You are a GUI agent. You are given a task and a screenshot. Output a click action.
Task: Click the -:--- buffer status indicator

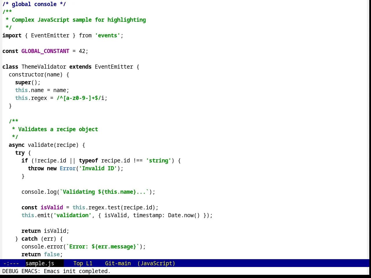point(11,263)
